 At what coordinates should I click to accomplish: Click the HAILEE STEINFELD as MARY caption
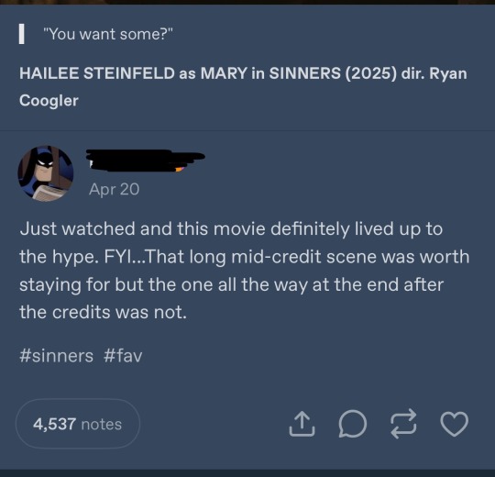coord(243,87)
